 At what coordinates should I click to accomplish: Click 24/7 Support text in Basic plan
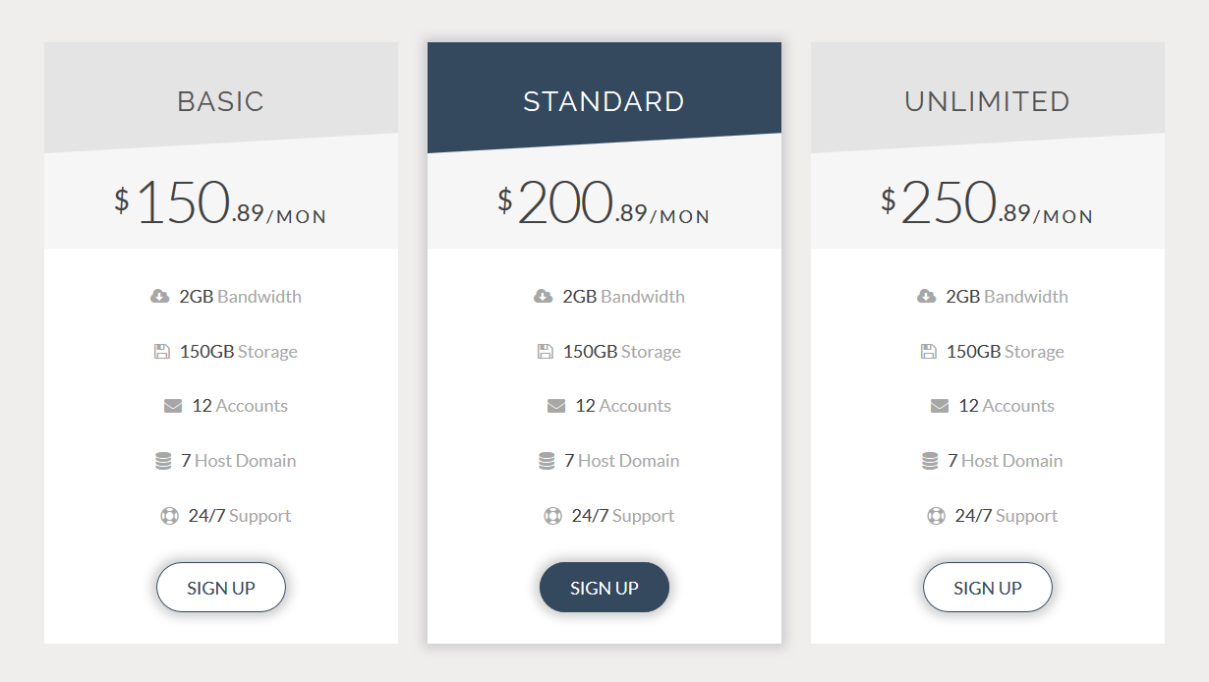point(240,516)
